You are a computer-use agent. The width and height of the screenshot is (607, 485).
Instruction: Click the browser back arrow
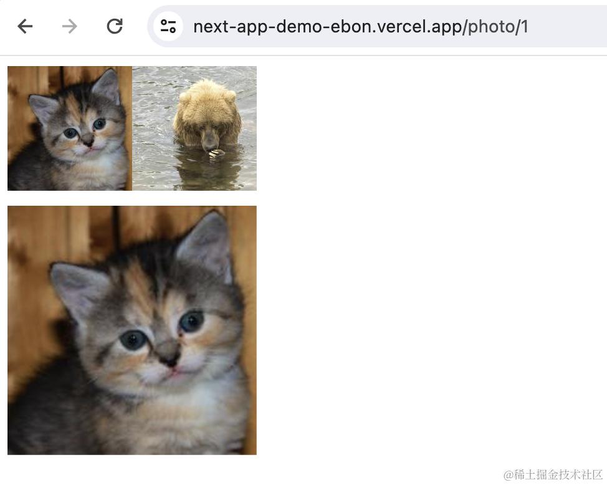pyautogui.click(x=25, y=26)
